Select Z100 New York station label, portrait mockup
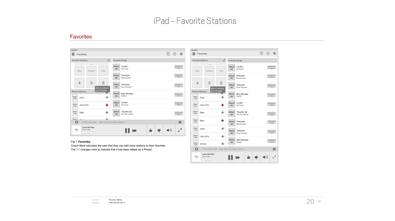The width and height of the screenshot is (395, 221). pyautogui.click(x=210, y=149)
